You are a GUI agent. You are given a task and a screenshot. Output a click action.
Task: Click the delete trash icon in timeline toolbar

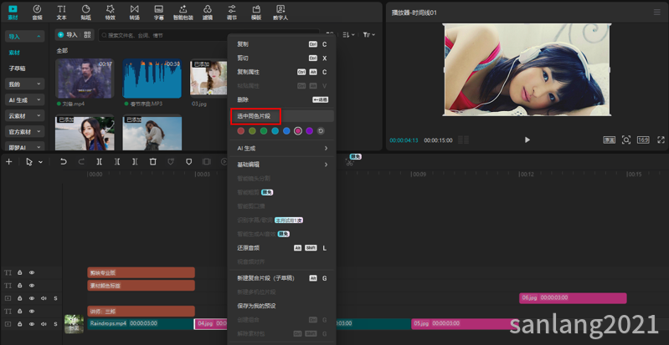pyautogui.click(x=152, y=162)
